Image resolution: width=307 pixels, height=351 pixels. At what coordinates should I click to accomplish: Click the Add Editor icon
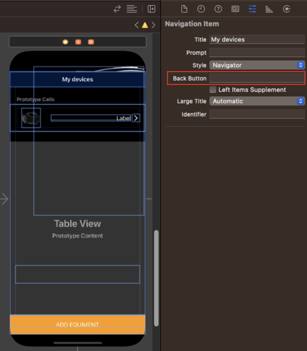pyautogui.click(x=152, y=9)
